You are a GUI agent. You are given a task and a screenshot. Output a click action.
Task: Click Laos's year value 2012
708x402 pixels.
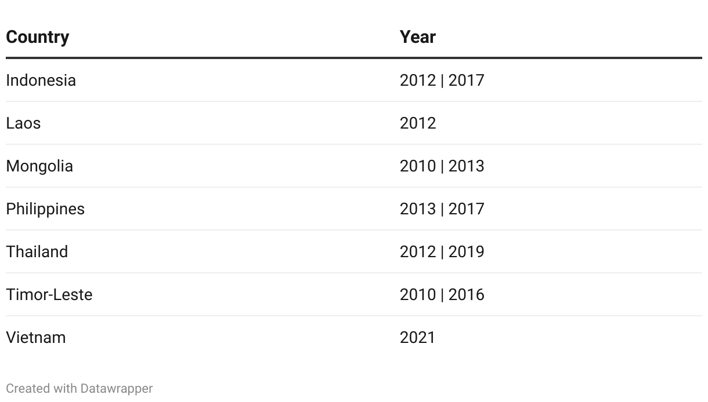[418, 123]
